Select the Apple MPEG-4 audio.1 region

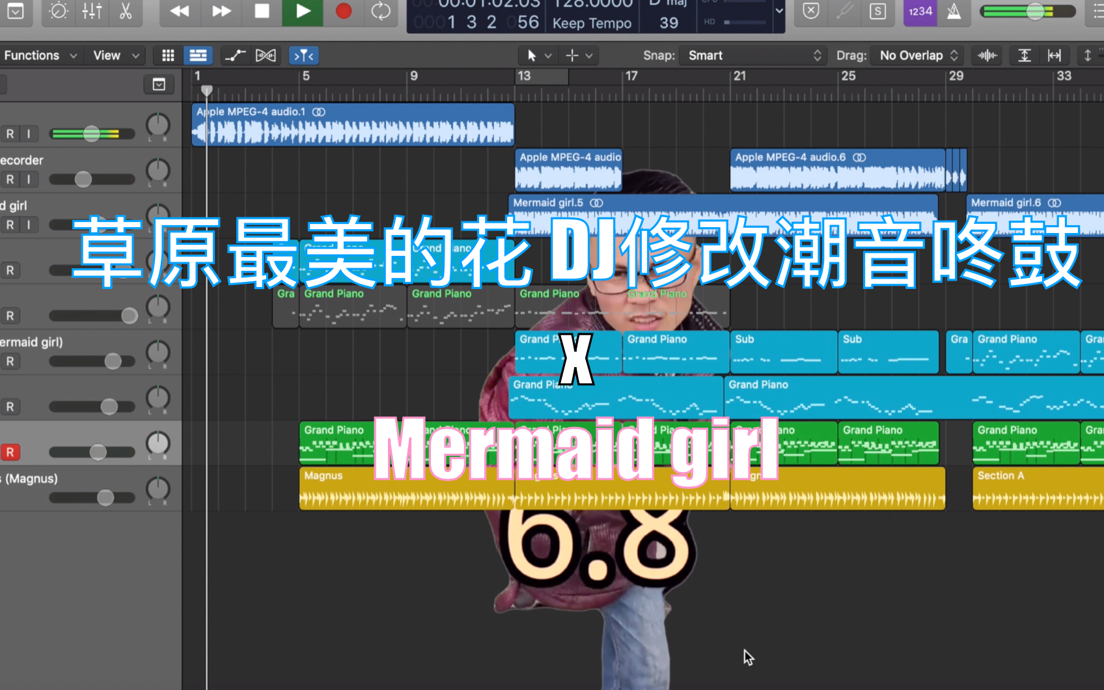tap(353, 124)
